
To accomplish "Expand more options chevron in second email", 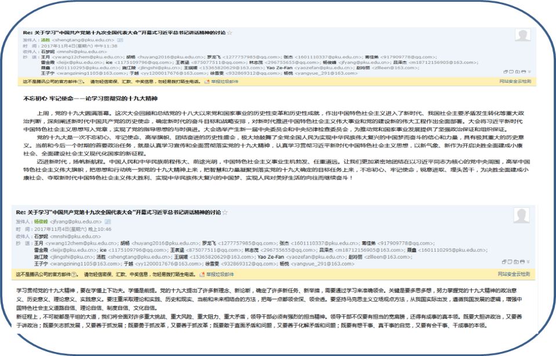I will point(528,262).
